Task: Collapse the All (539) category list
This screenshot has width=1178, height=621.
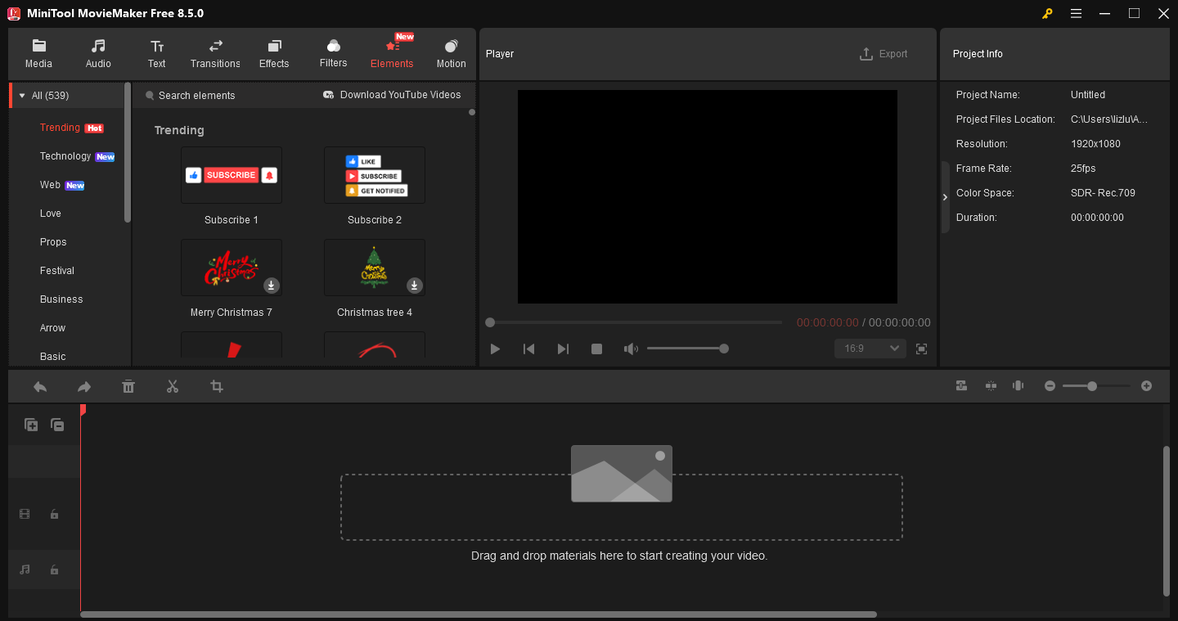Action: click(x=22, y=94)
